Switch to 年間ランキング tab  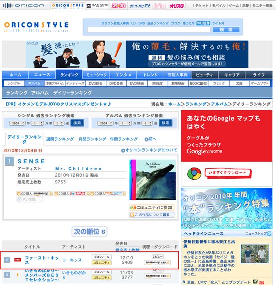124,139
